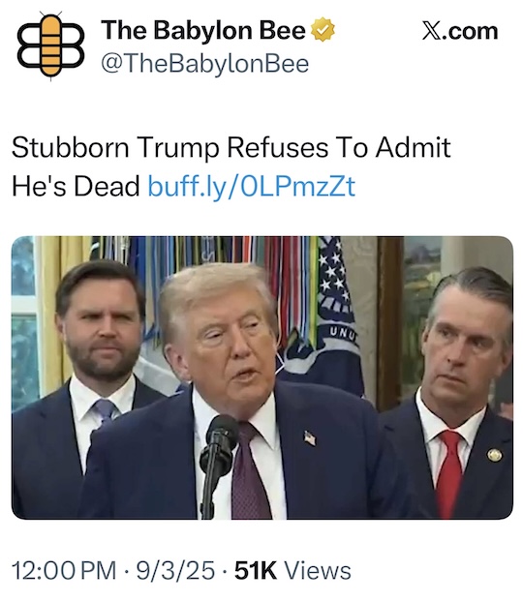The height and width of the screenshot is (601, 523).
Task: Open the tweet's embedded photo
Action: [262, 377]
